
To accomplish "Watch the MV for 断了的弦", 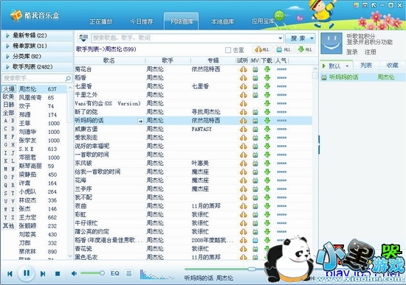I will [x=255, y=112].
